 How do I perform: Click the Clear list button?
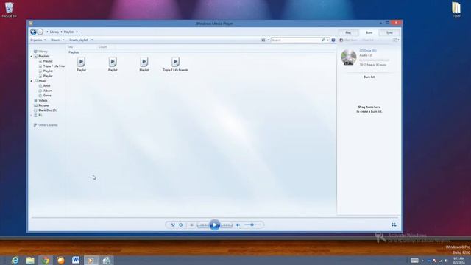point(368,40)
